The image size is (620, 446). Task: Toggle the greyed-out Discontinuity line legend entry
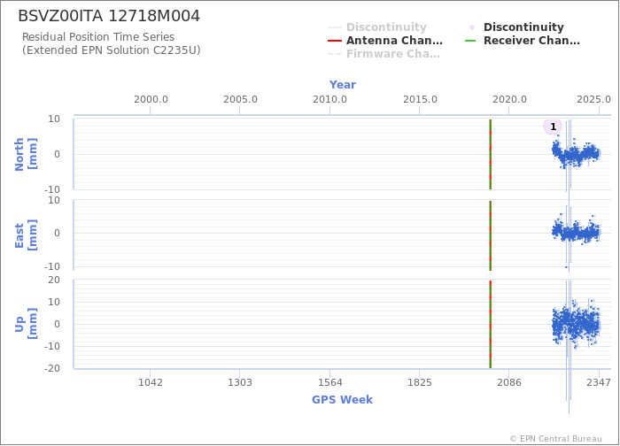pos(377,27)
